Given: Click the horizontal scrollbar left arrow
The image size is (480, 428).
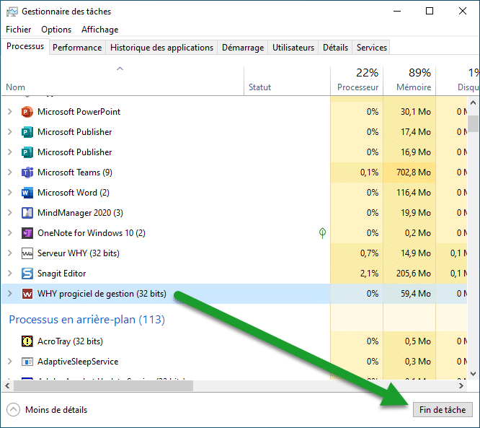Looking at the screenshot, I should pos(7,386).
